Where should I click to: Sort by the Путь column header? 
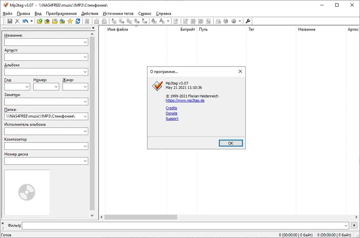[x=221, y=29]
